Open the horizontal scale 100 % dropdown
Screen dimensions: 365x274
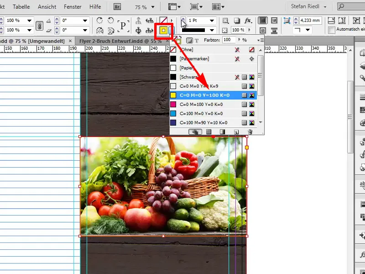(29, 21)
